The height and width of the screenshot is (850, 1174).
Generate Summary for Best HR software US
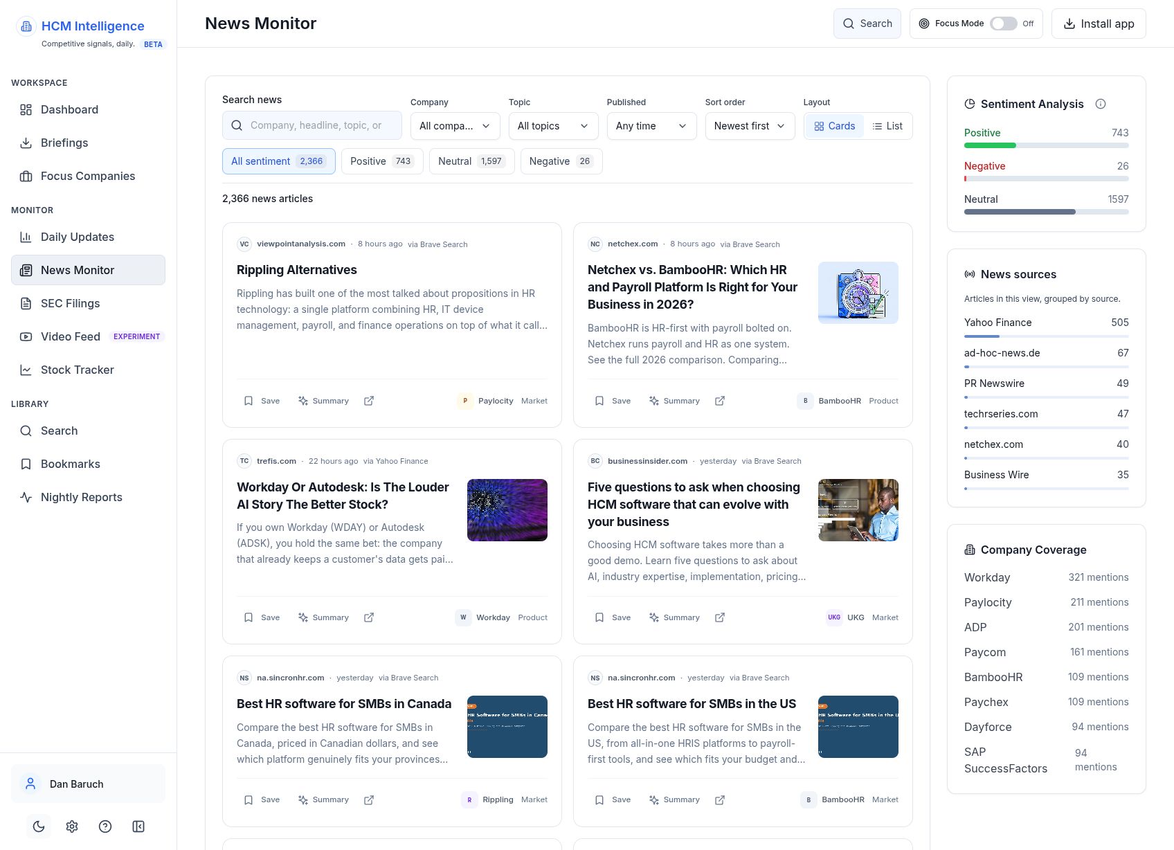coord(674,799)
